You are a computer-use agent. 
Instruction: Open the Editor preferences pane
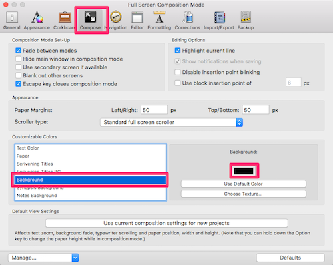tap(137, 21)
